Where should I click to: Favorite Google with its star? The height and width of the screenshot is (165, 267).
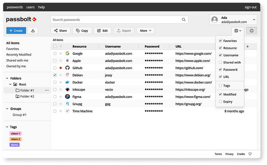click(61, 54)
